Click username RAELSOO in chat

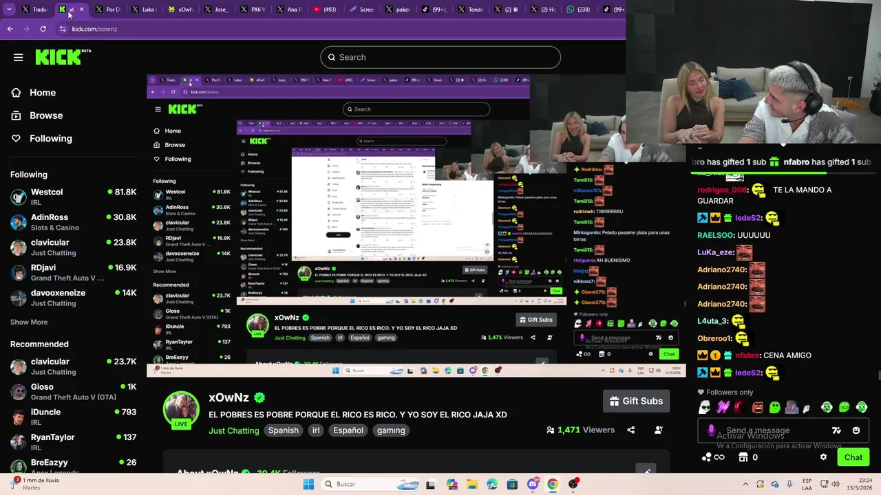click(x=714, y=235)
